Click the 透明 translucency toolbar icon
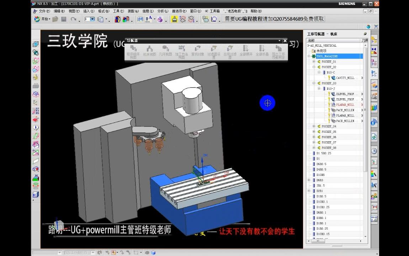The height and width of the screenshot is (256, 409). tap(140, 19)
